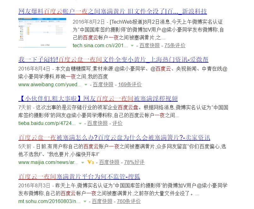Click the 2016年8月2日 date in the first snippet
This screenshot has width=254, height=209.
pos(89,22)
